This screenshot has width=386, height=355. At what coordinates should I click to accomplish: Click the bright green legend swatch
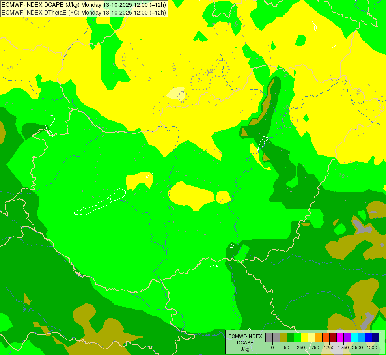point(298,337)
